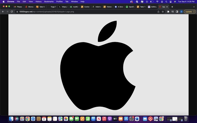Switch to the Gmail 'Please' tab
This screenshot has width=197, height=123.
18,7
